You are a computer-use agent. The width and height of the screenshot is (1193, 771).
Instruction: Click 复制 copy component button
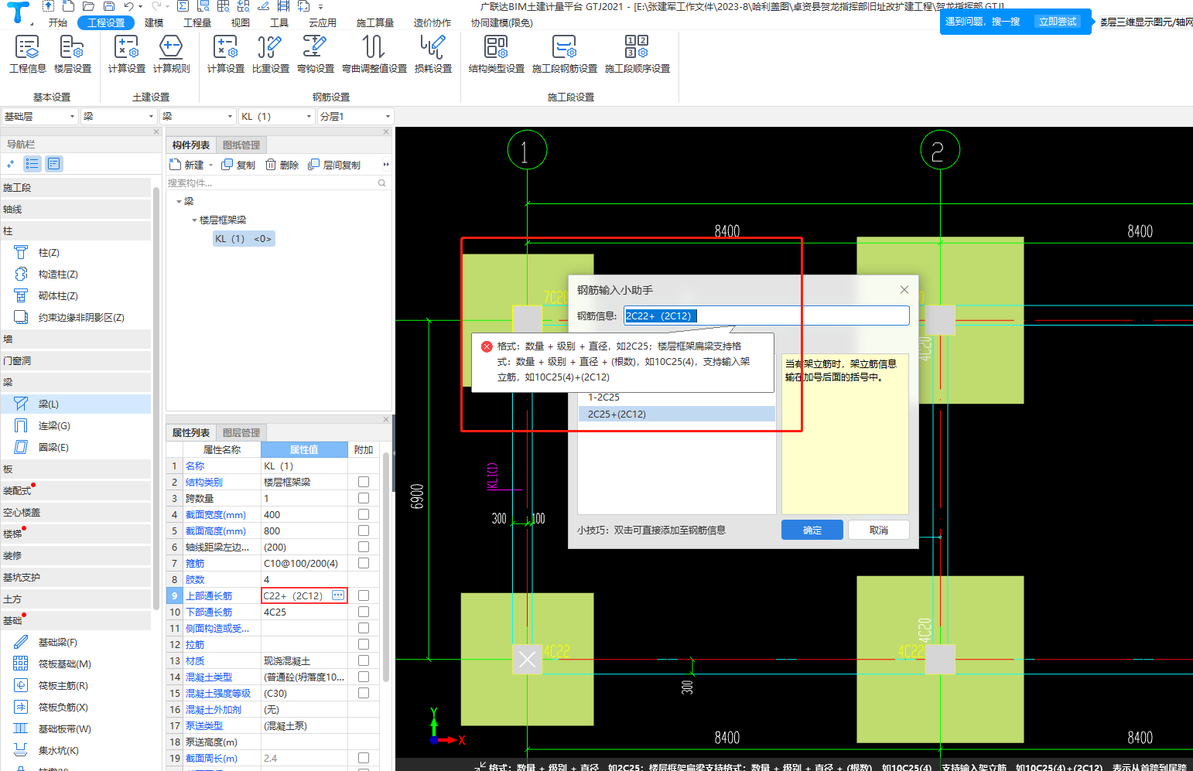click(x=238, y=165)
